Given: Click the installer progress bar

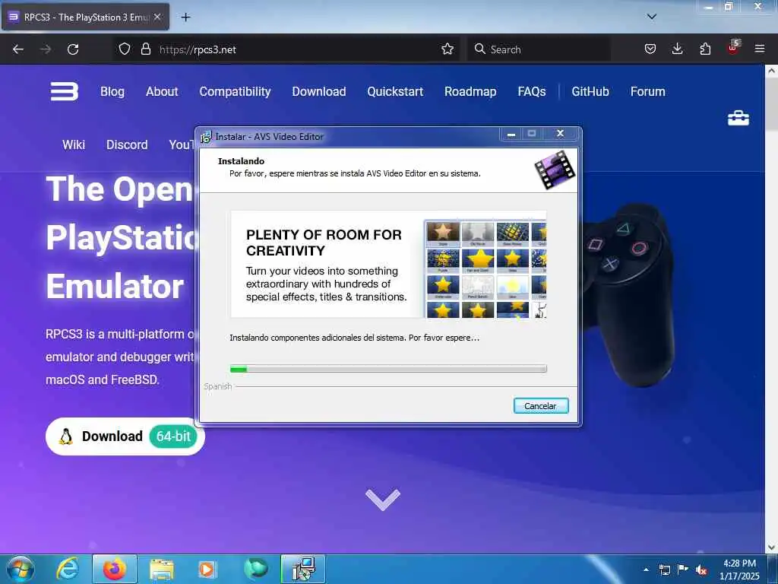Looking at the screenshot, I should 388,369.
